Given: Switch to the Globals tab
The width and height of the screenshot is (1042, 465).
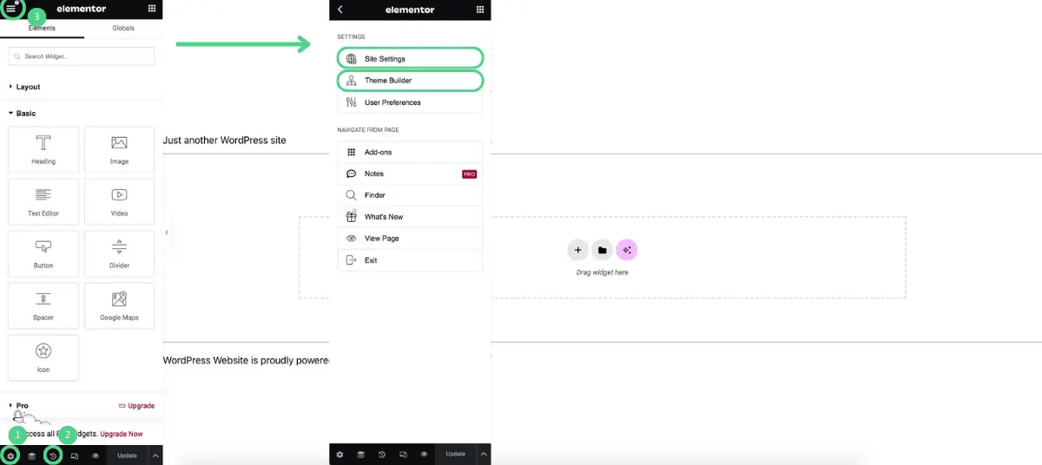Looking at the screenshot, I should [x=123, y=29].
